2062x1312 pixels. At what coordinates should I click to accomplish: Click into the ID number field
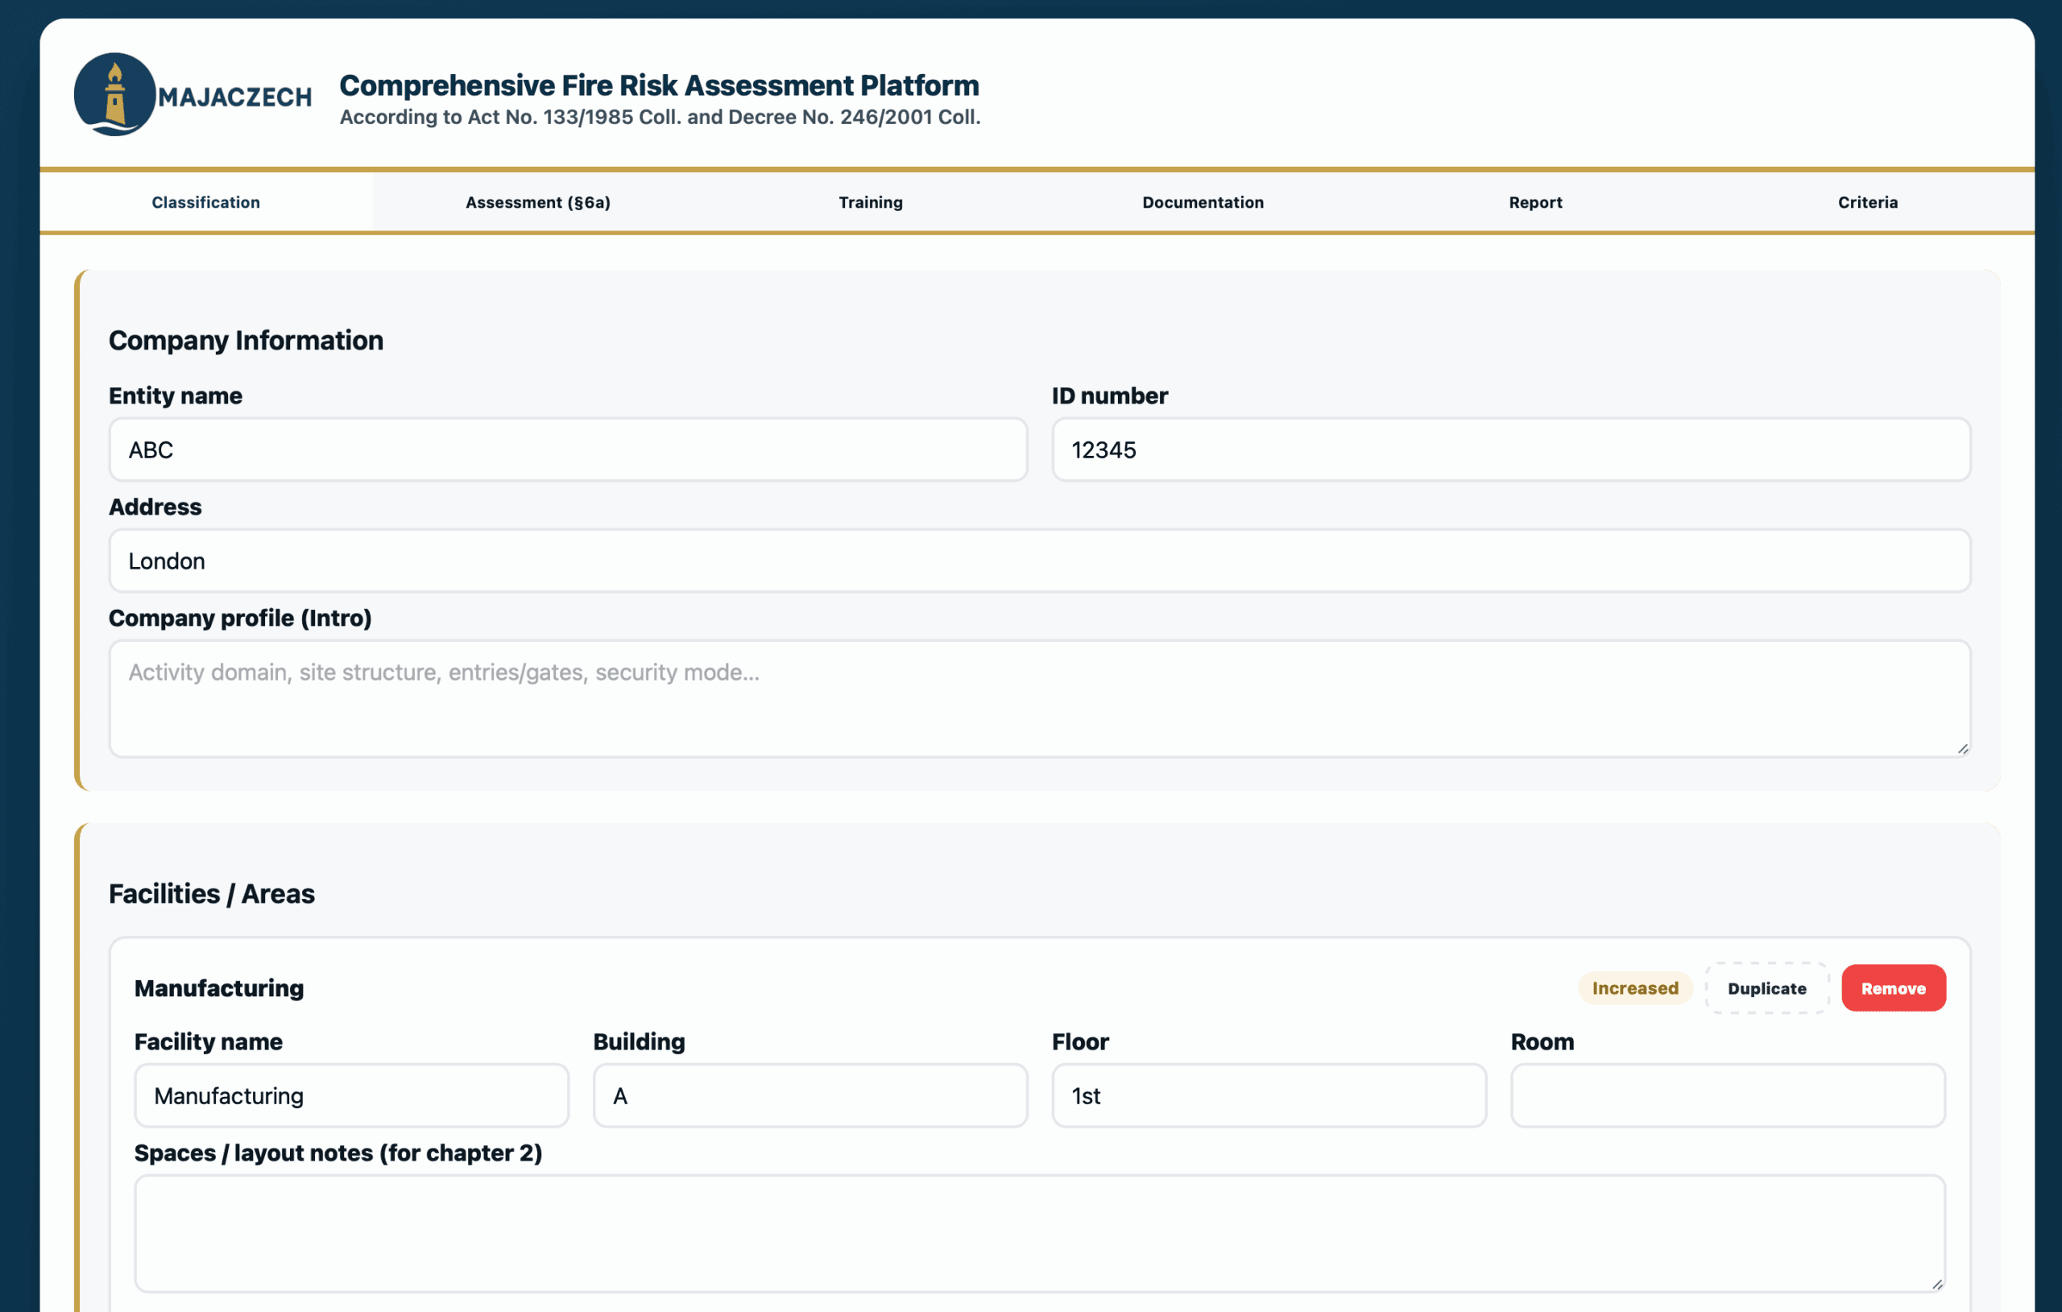pos(1510,449)
